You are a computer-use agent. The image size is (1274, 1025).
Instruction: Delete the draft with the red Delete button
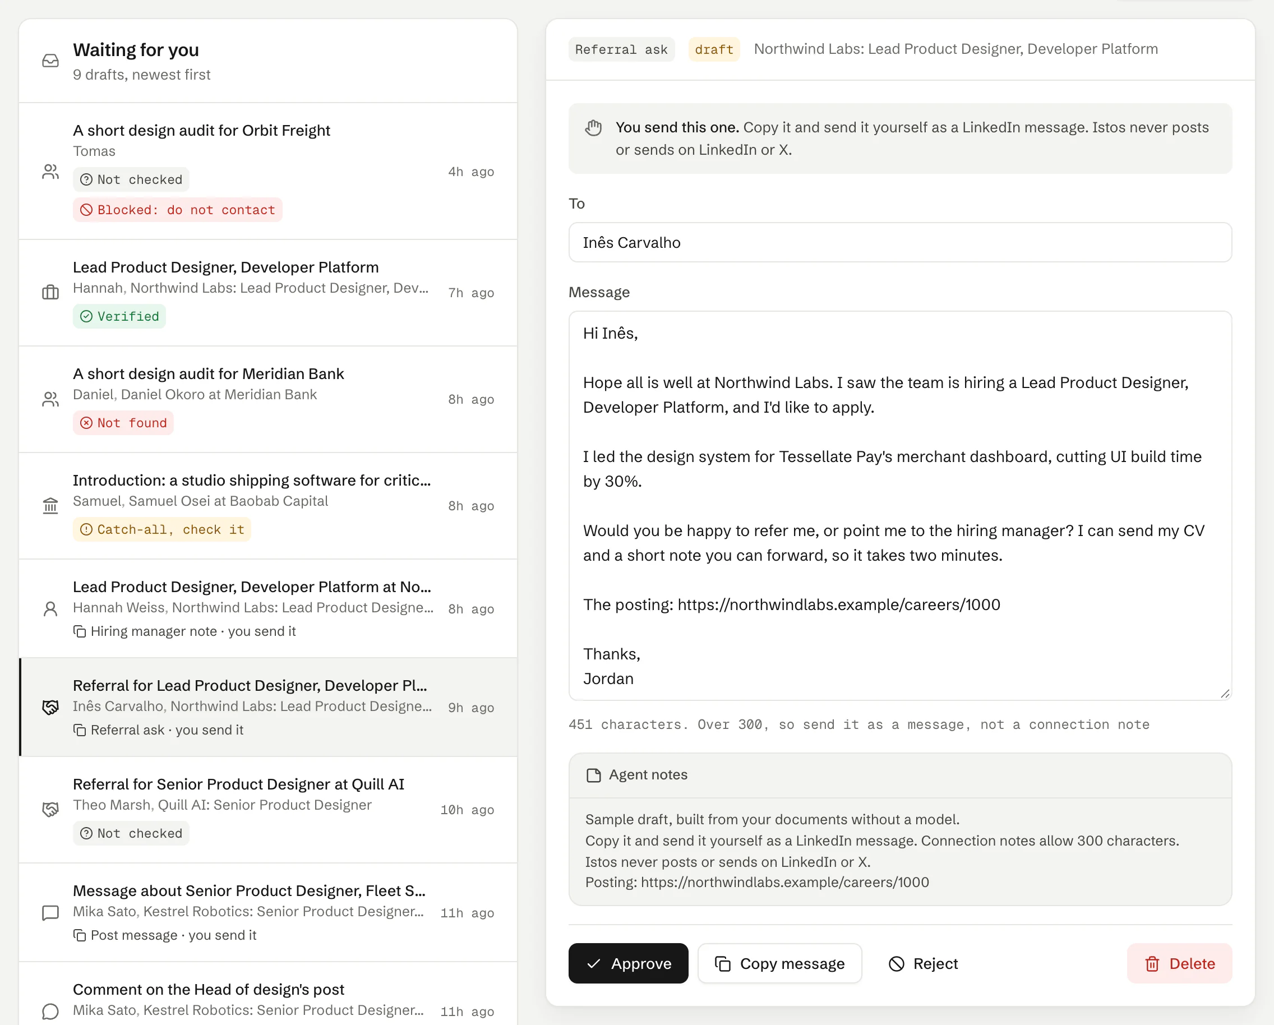click(x=1179, y=963)
